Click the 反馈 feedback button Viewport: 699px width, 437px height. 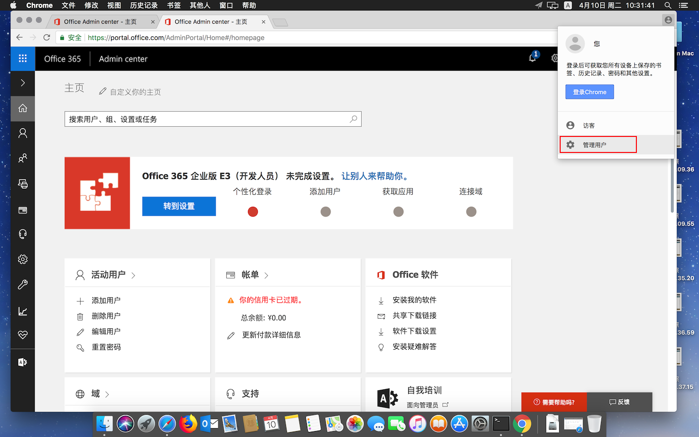pos(619,402)
